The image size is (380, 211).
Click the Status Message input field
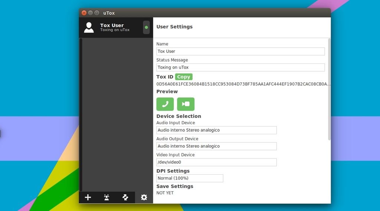(240, 67)
